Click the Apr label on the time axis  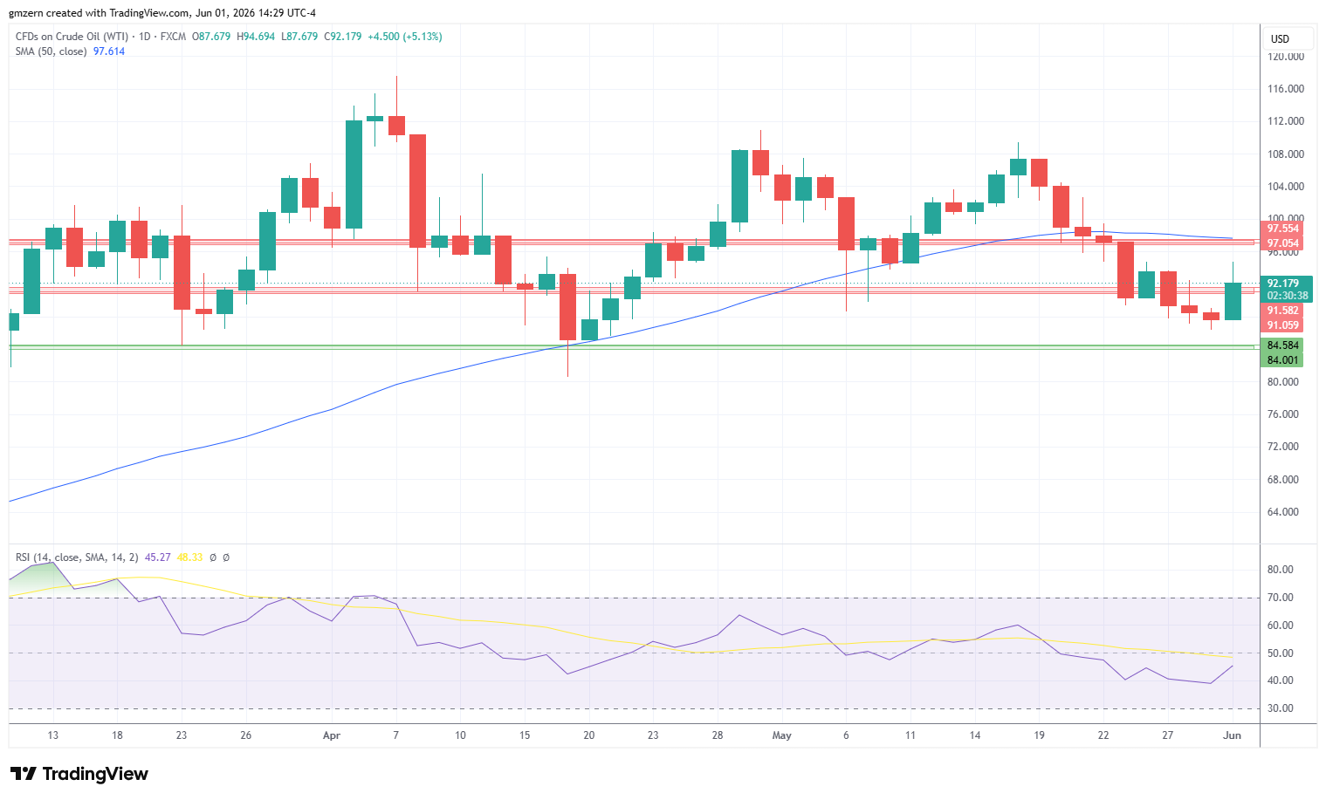[332, 735]
